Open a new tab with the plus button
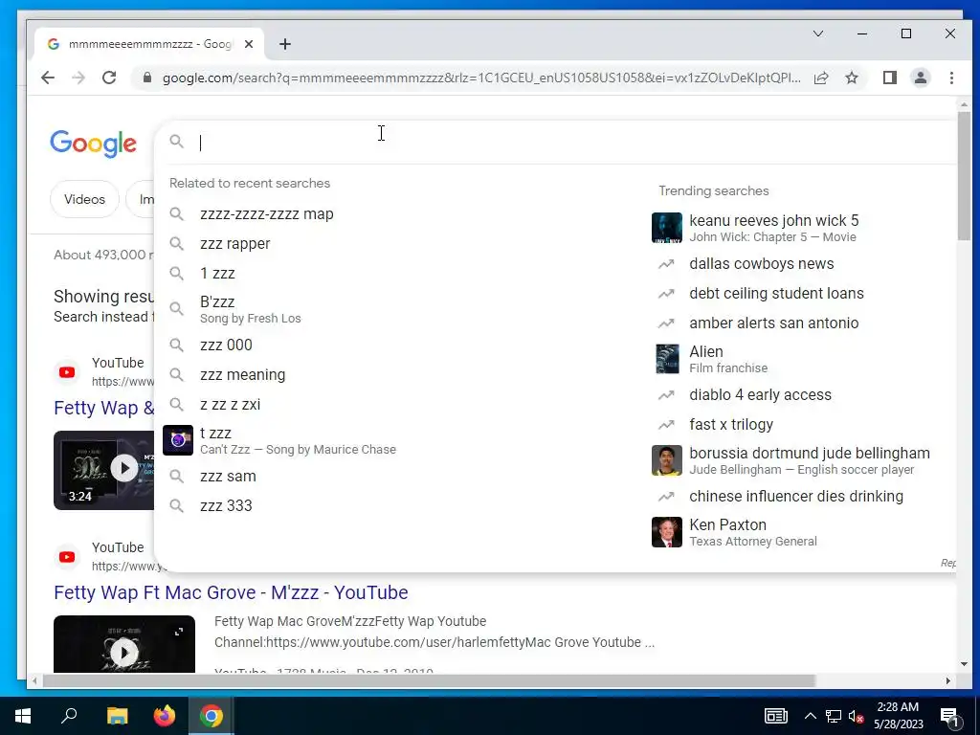This screenshot has width=980, height=735. (x=285, y=44)
